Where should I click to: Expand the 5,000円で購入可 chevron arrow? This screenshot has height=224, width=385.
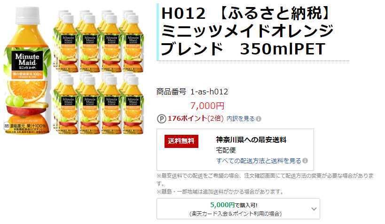pos(314,209)
